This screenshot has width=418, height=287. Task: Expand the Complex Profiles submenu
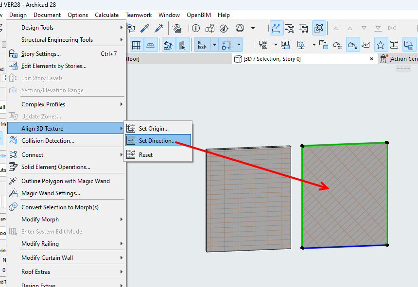pyautogui.click(x=66, y=104)
